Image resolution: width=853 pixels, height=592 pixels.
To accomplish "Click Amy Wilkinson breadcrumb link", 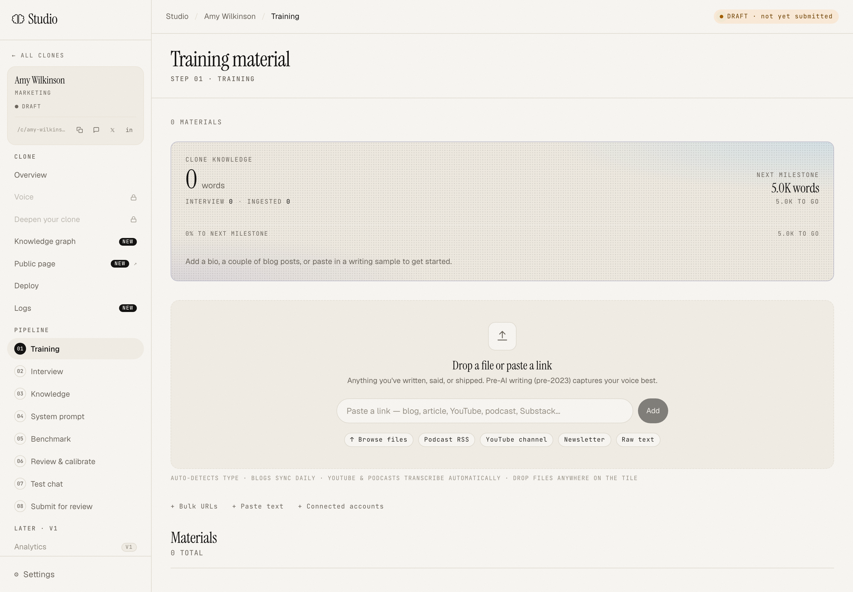I will pos(230,16).
